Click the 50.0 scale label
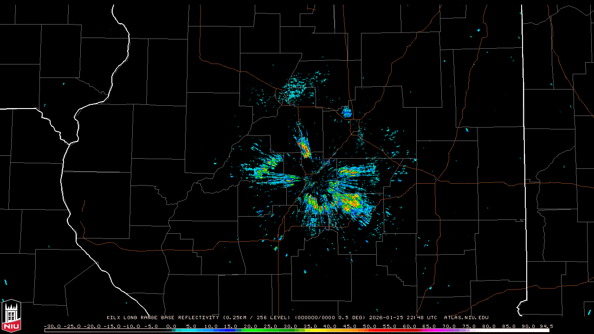 point(370,326)
